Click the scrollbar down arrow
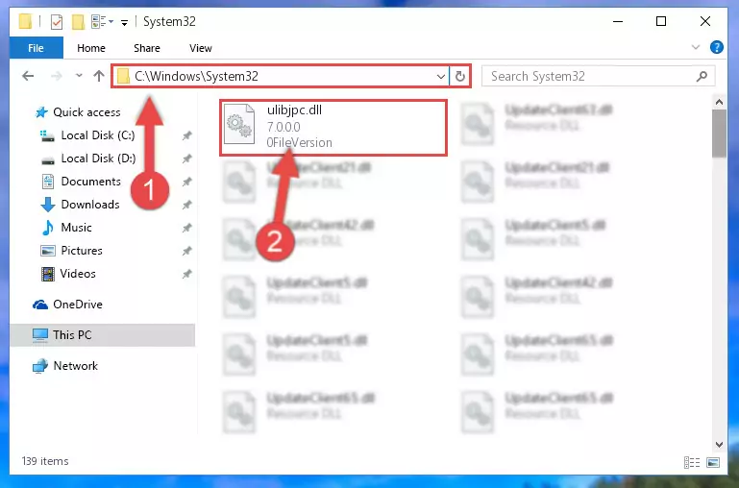This screenshot has width=739, height=488. click(719, 444)
